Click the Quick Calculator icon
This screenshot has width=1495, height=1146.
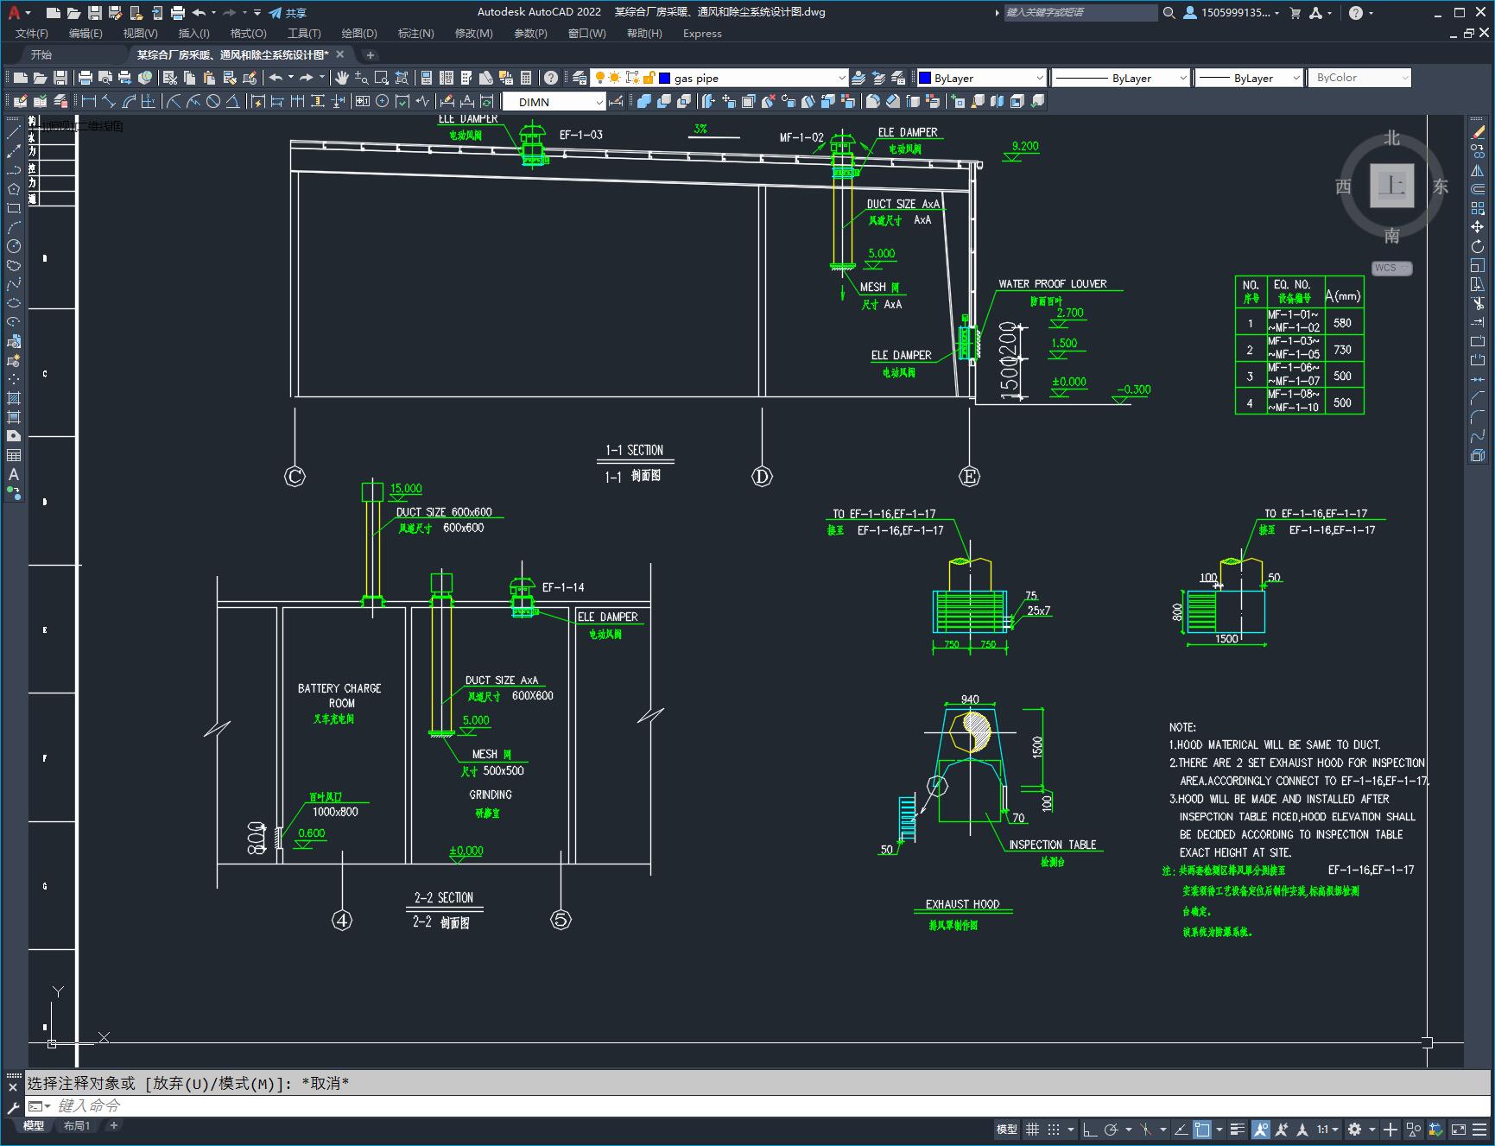(x=525, y=78)
